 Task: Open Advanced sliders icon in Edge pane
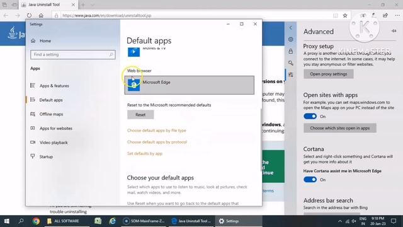click(x=291, y=74)
